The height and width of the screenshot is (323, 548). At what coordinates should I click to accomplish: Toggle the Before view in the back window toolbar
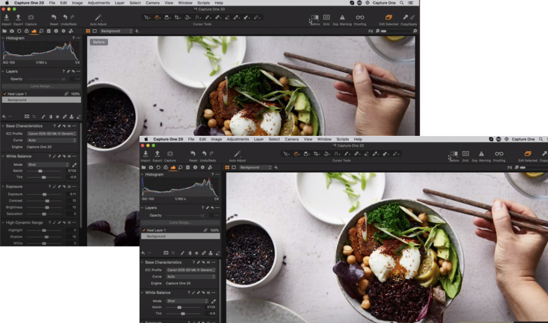[x=315, y=18]
